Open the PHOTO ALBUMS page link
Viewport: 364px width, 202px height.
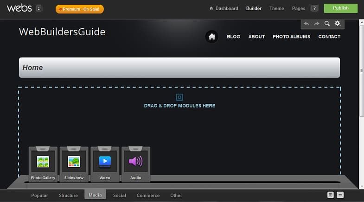pyautogui.click(x=291, y=37)
